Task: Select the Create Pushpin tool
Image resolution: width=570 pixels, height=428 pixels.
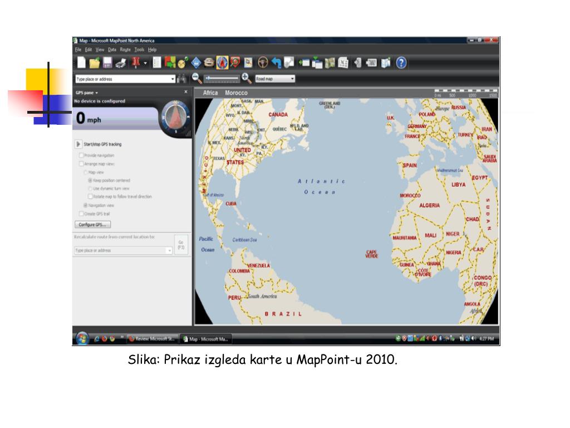Action: [x=136, y=62]
